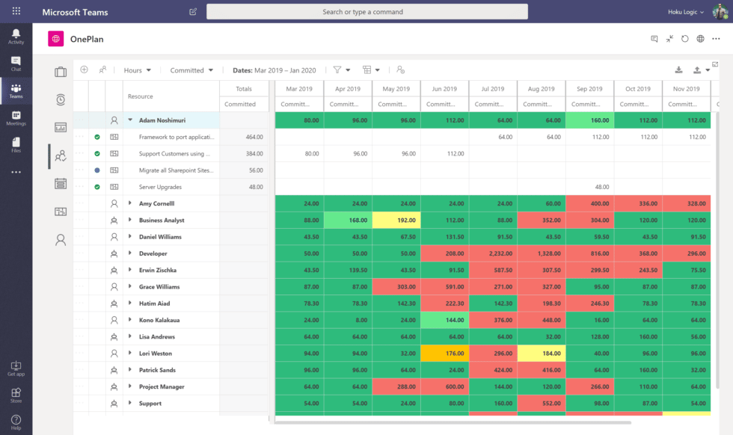Switch to Meetings in the Teams sidebar

coord(16,118)
